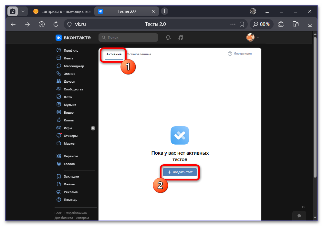
Task: Click the scrollbar down arrow
Action: tap(315, 217)
